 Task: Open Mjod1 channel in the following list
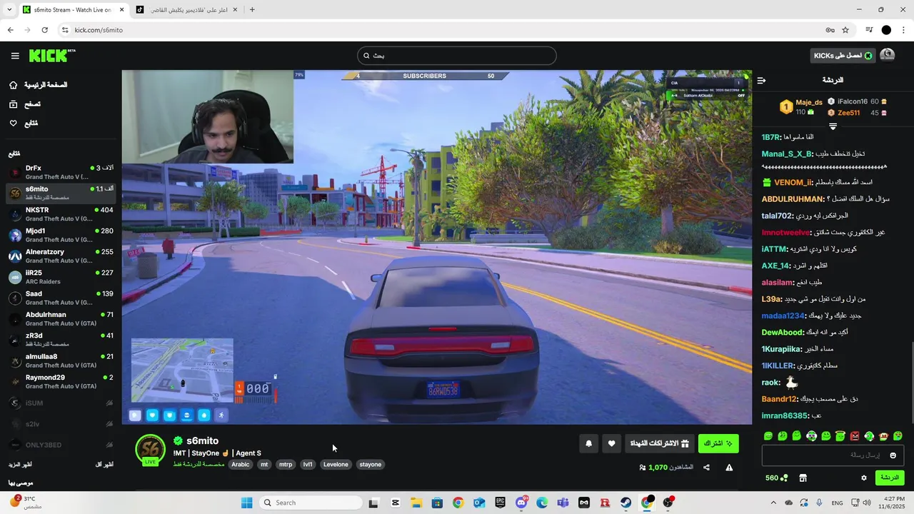61,235
